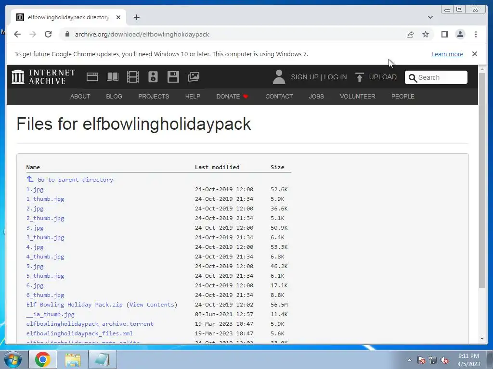Click View Contents link for zip
Image resolution: width=493 pixels, height=369 pixels.
click(152, 304)
